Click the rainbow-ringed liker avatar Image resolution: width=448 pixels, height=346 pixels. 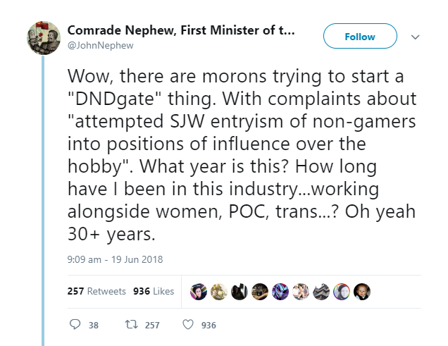[x=342, y=291]
